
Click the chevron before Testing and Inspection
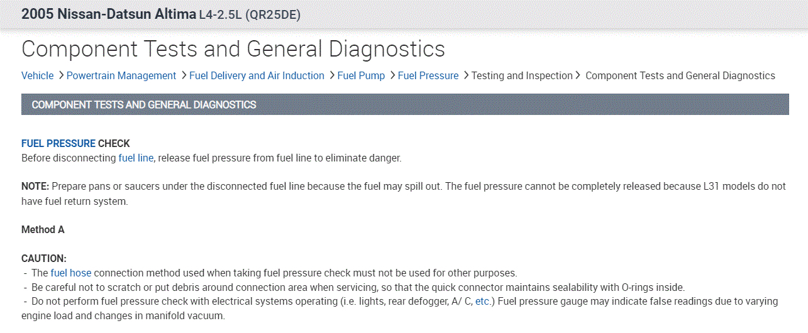[x=466, y=75]
